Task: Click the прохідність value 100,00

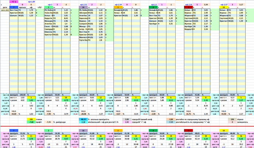Action: tap(22, 95)
